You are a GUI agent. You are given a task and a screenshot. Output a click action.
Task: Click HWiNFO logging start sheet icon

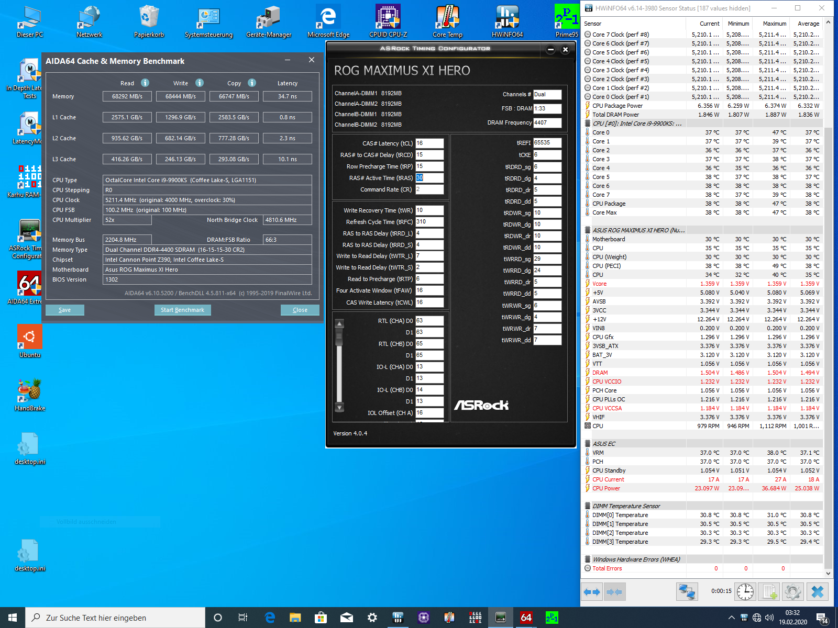tap(769, 592)
